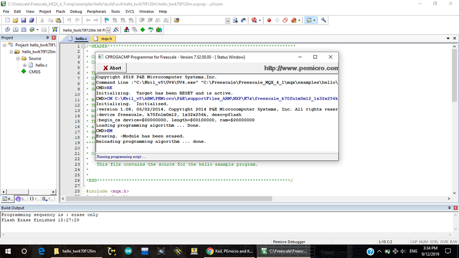Viewport: 459px width, 258px height.
Task: Toggle pin on Project panel
Action: coord(47,38)
